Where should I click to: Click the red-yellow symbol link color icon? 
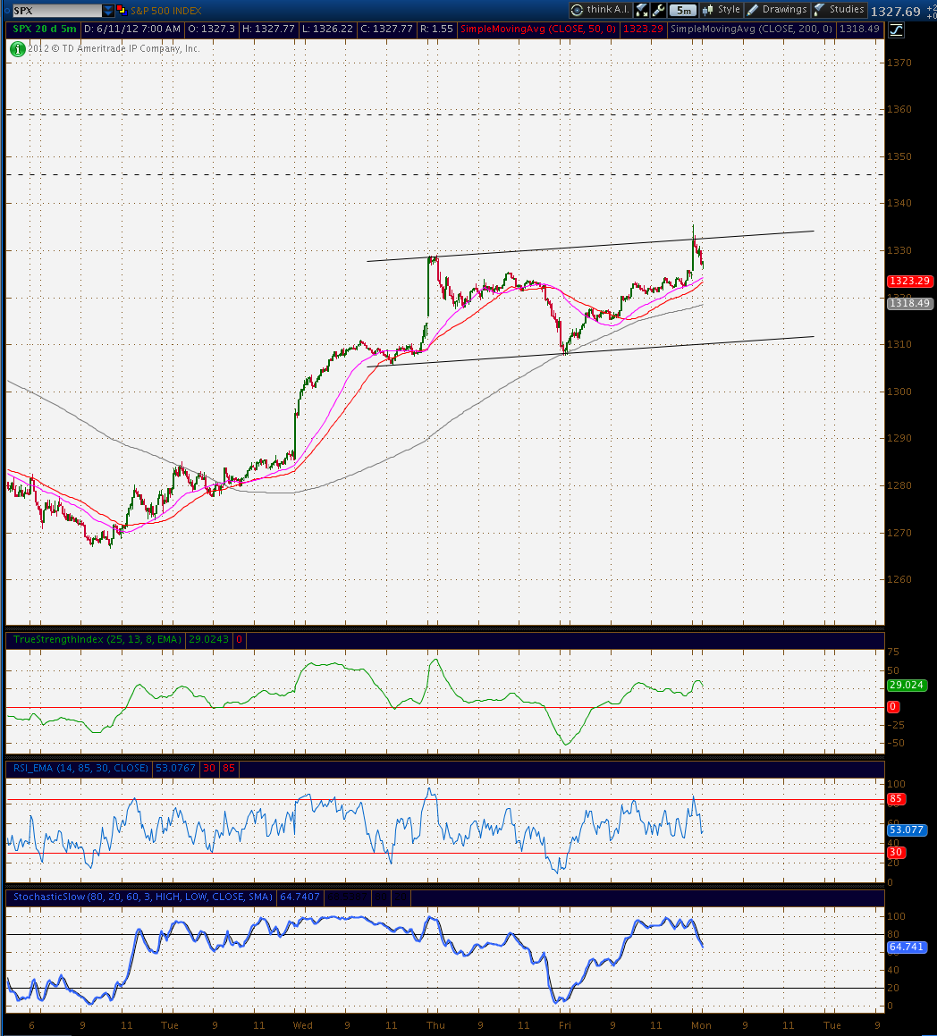click(122, 10)
